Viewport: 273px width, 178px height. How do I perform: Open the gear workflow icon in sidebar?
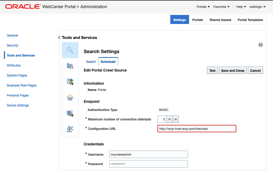coord(70,129)
